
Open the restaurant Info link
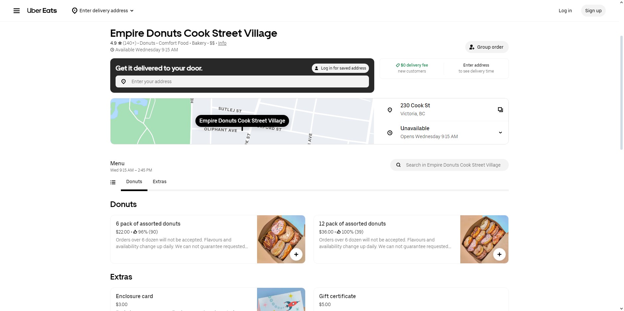(x=222, y=43)
